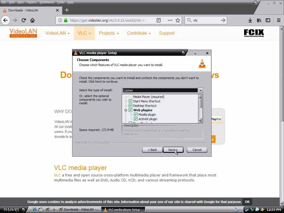
Task: Click the components list scrollbar thumb
Action: point(200,104)
